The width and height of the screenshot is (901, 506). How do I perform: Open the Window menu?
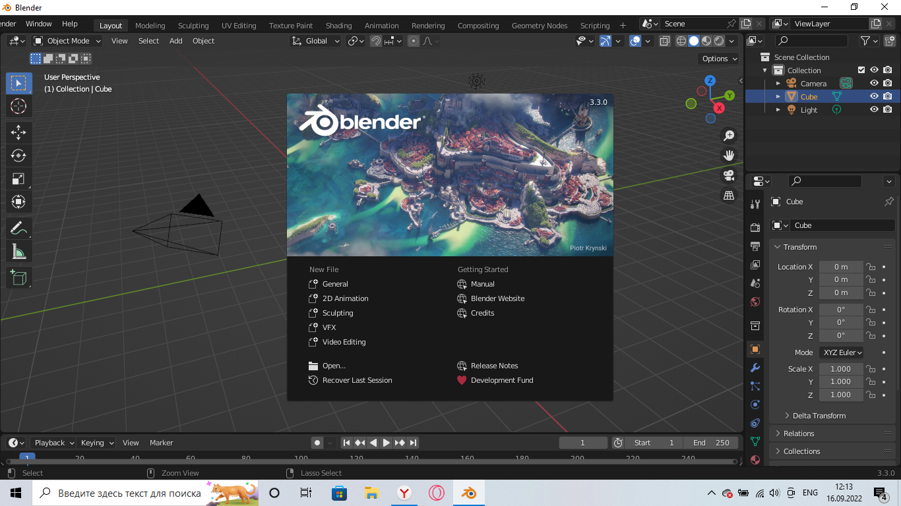tap(38, 24)
